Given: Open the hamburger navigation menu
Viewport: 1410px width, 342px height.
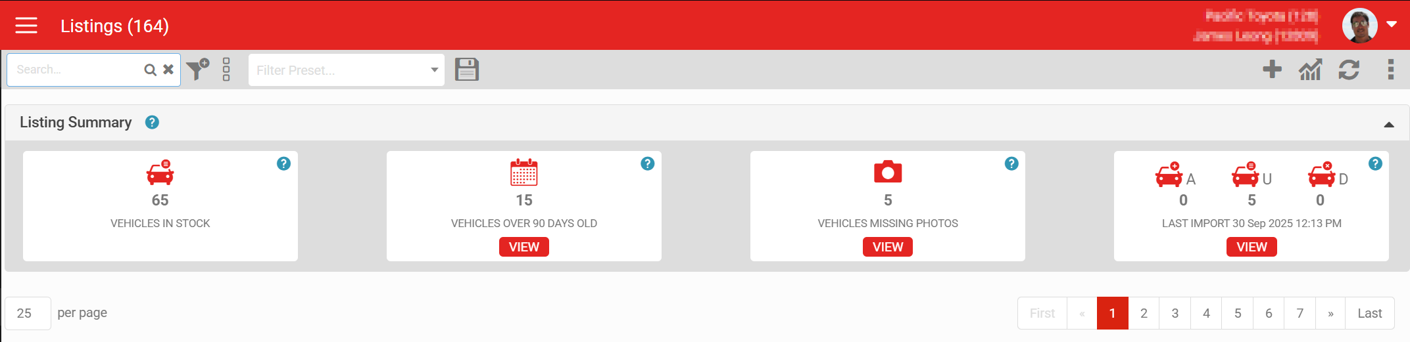Looking at the screenshot, I should pyautogui.click(x=26, y=26).
